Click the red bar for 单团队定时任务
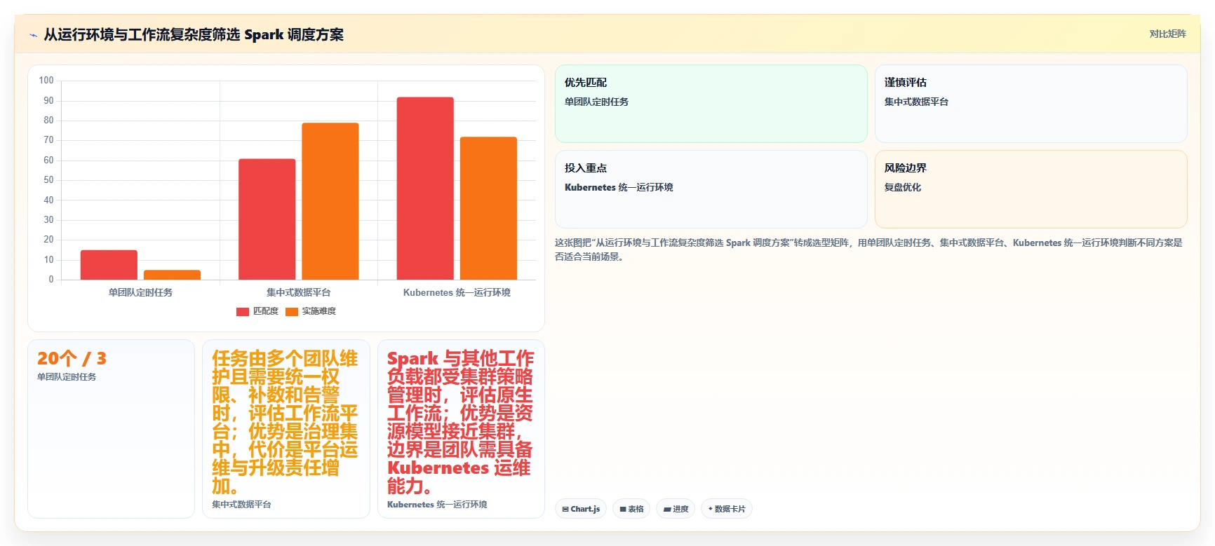Screen dimensions: 1215x546 109,265
